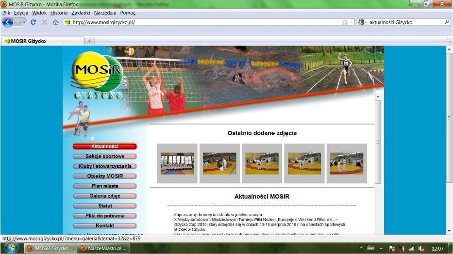Open the home page via house icon
The image size is (453, 254).
point(55,22)
